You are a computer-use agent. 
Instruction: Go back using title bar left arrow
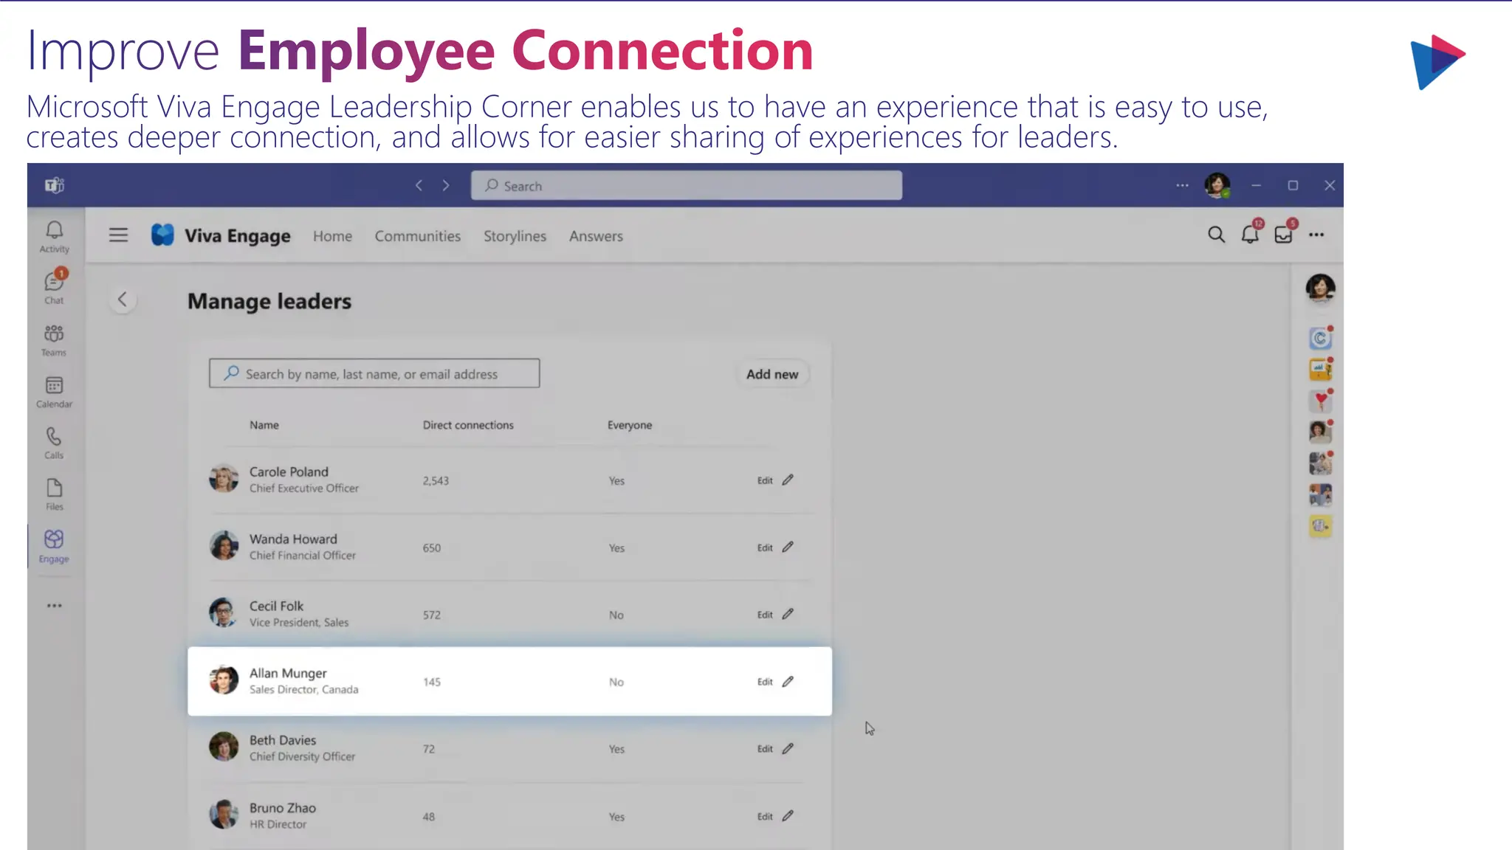(x=419, y=185)
